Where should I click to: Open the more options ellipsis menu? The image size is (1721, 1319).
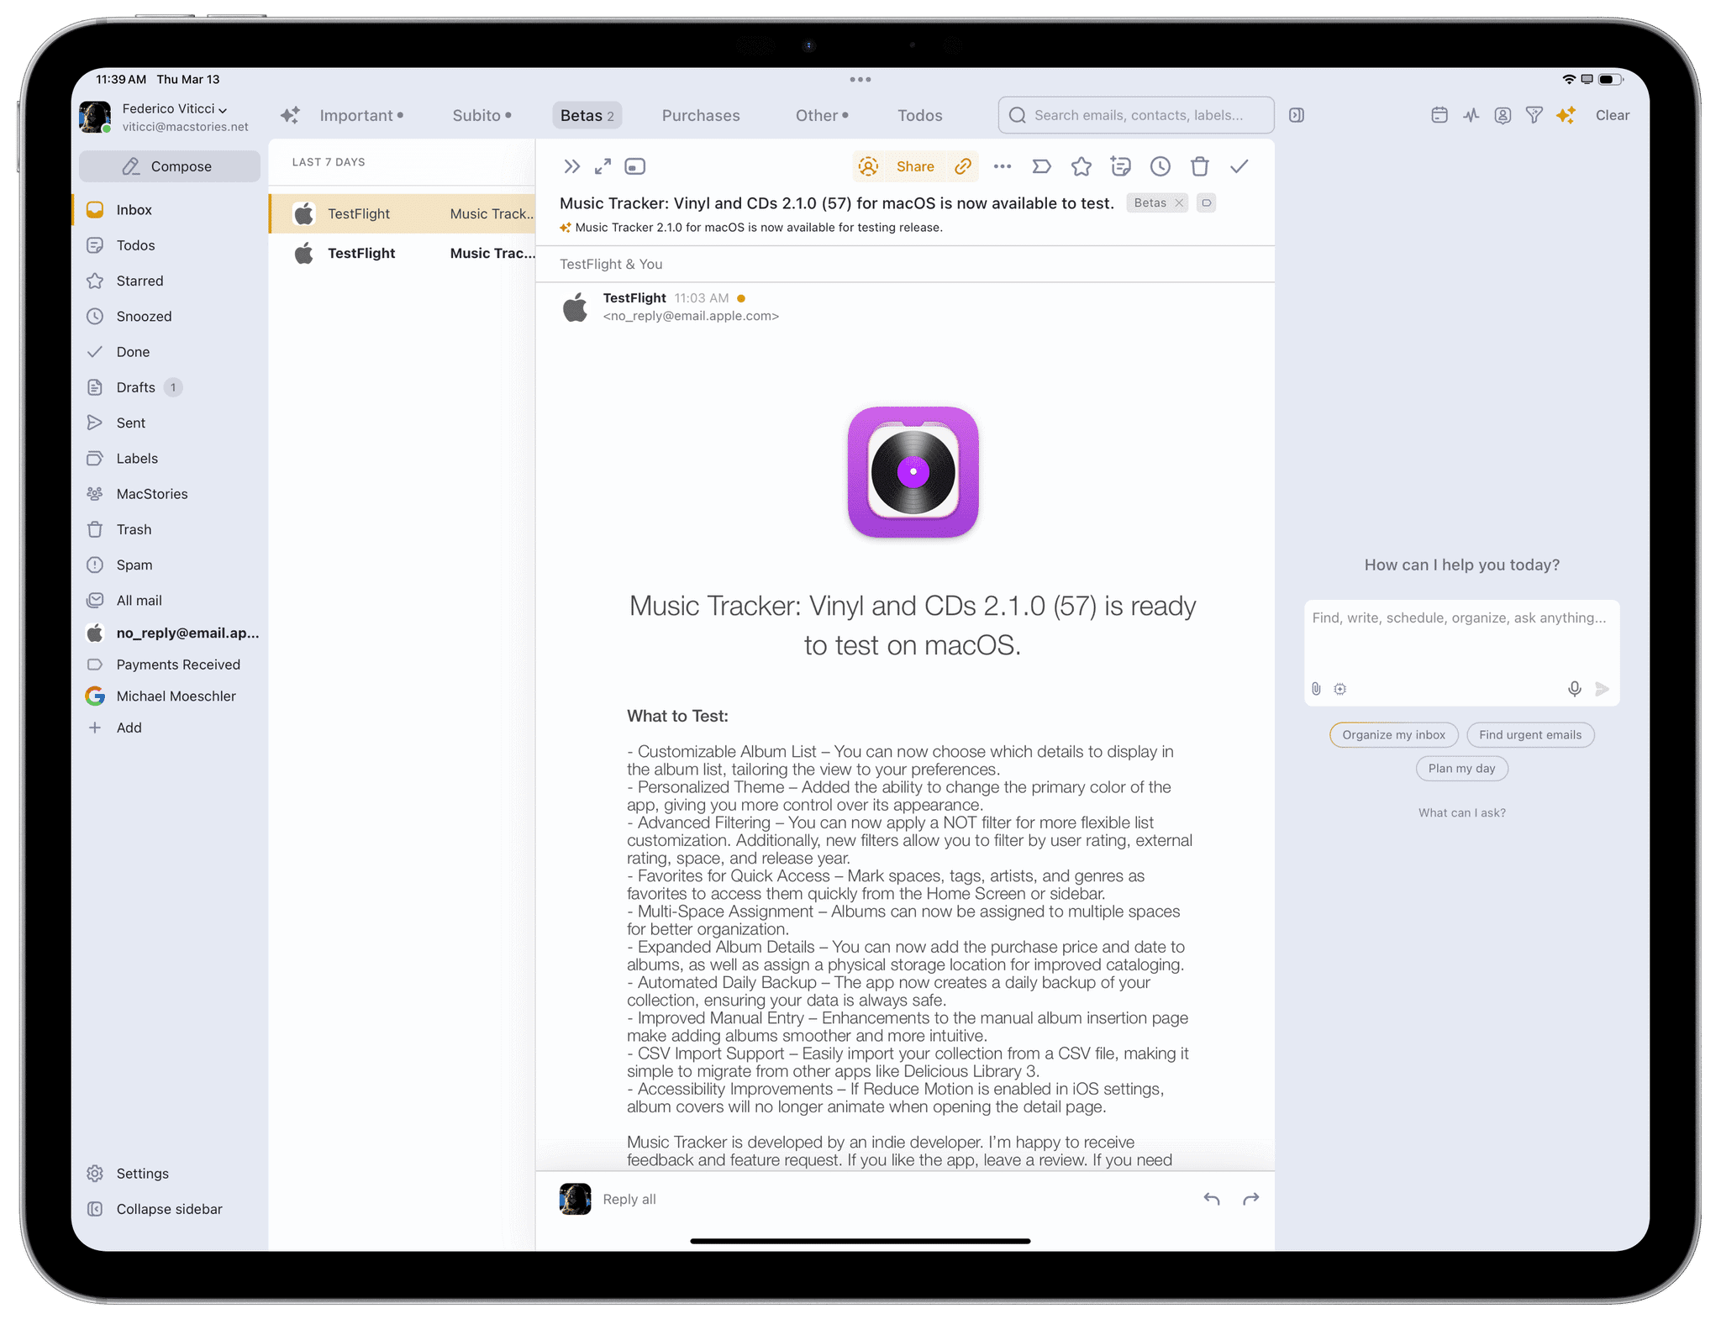[x=1003, y=166]
